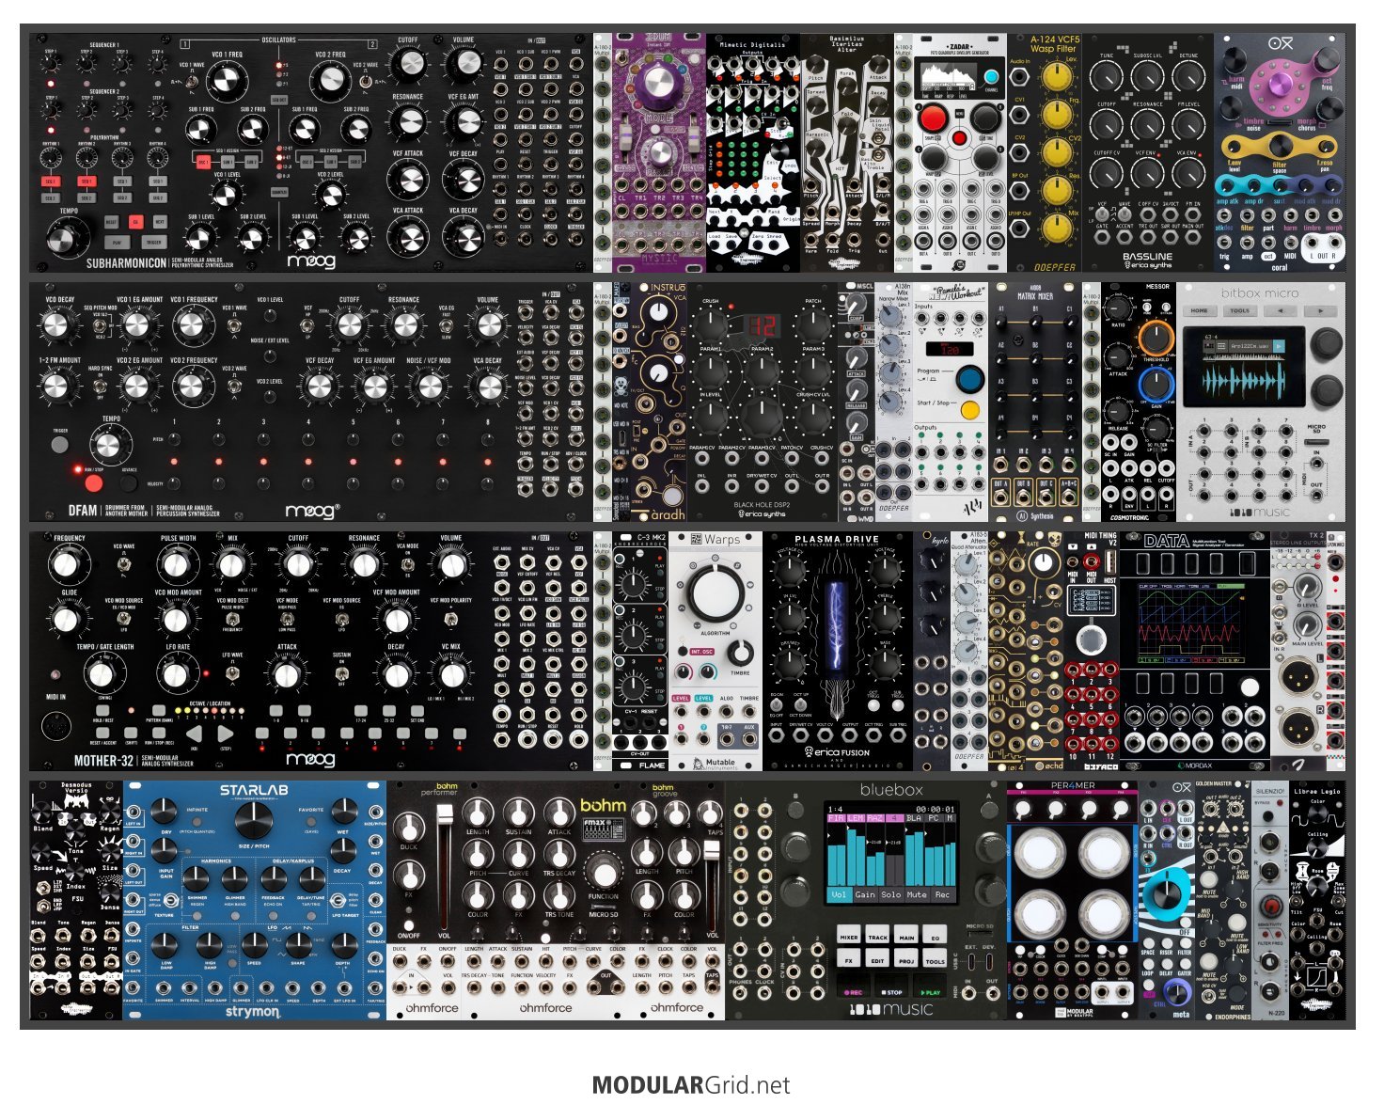Click the Mother-32 SET END button
This screenshot has width=1384, height=1105.
coord(417,709)
